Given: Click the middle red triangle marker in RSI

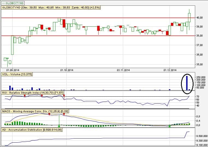Looking at the screenshot, I should point(42,96).
